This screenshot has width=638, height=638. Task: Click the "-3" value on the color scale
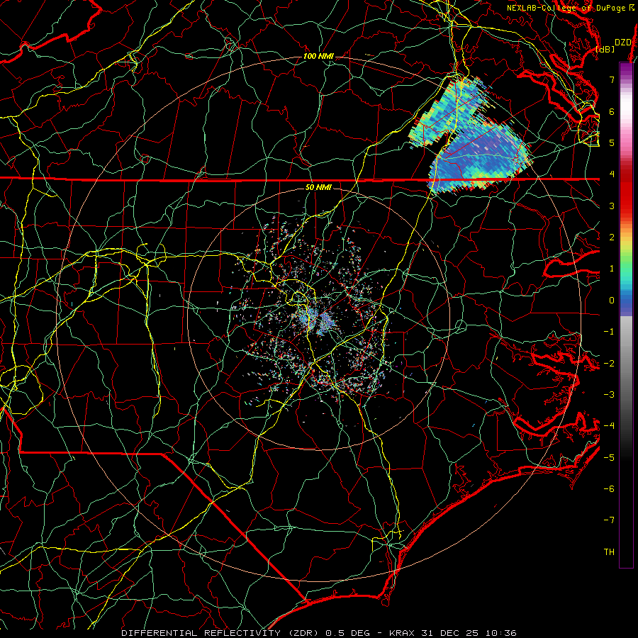(x=609, y=395)
